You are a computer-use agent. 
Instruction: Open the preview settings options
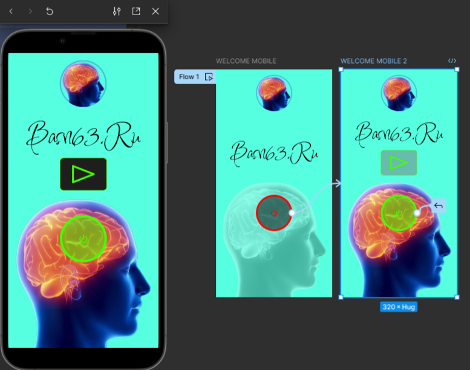click(x=117, y=12)
